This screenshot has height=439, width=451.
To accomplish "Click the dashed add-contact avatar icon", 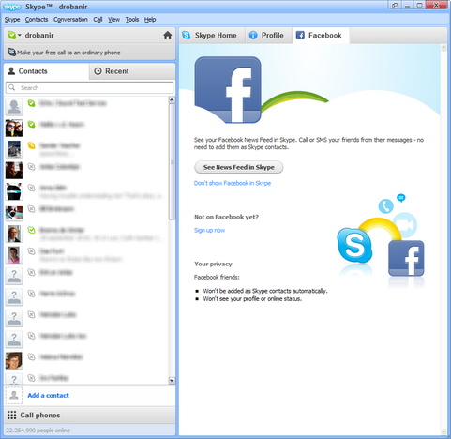I will tap(14, 395).
